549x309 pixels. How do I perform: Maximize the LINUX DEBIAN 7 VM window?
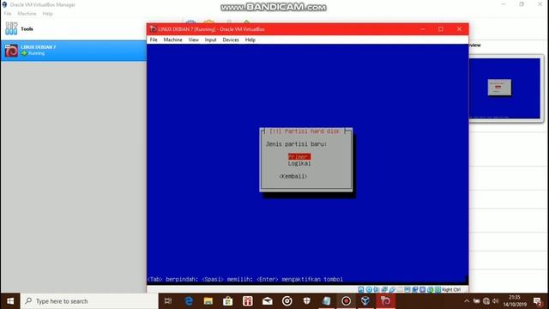[x=441, y=29]
